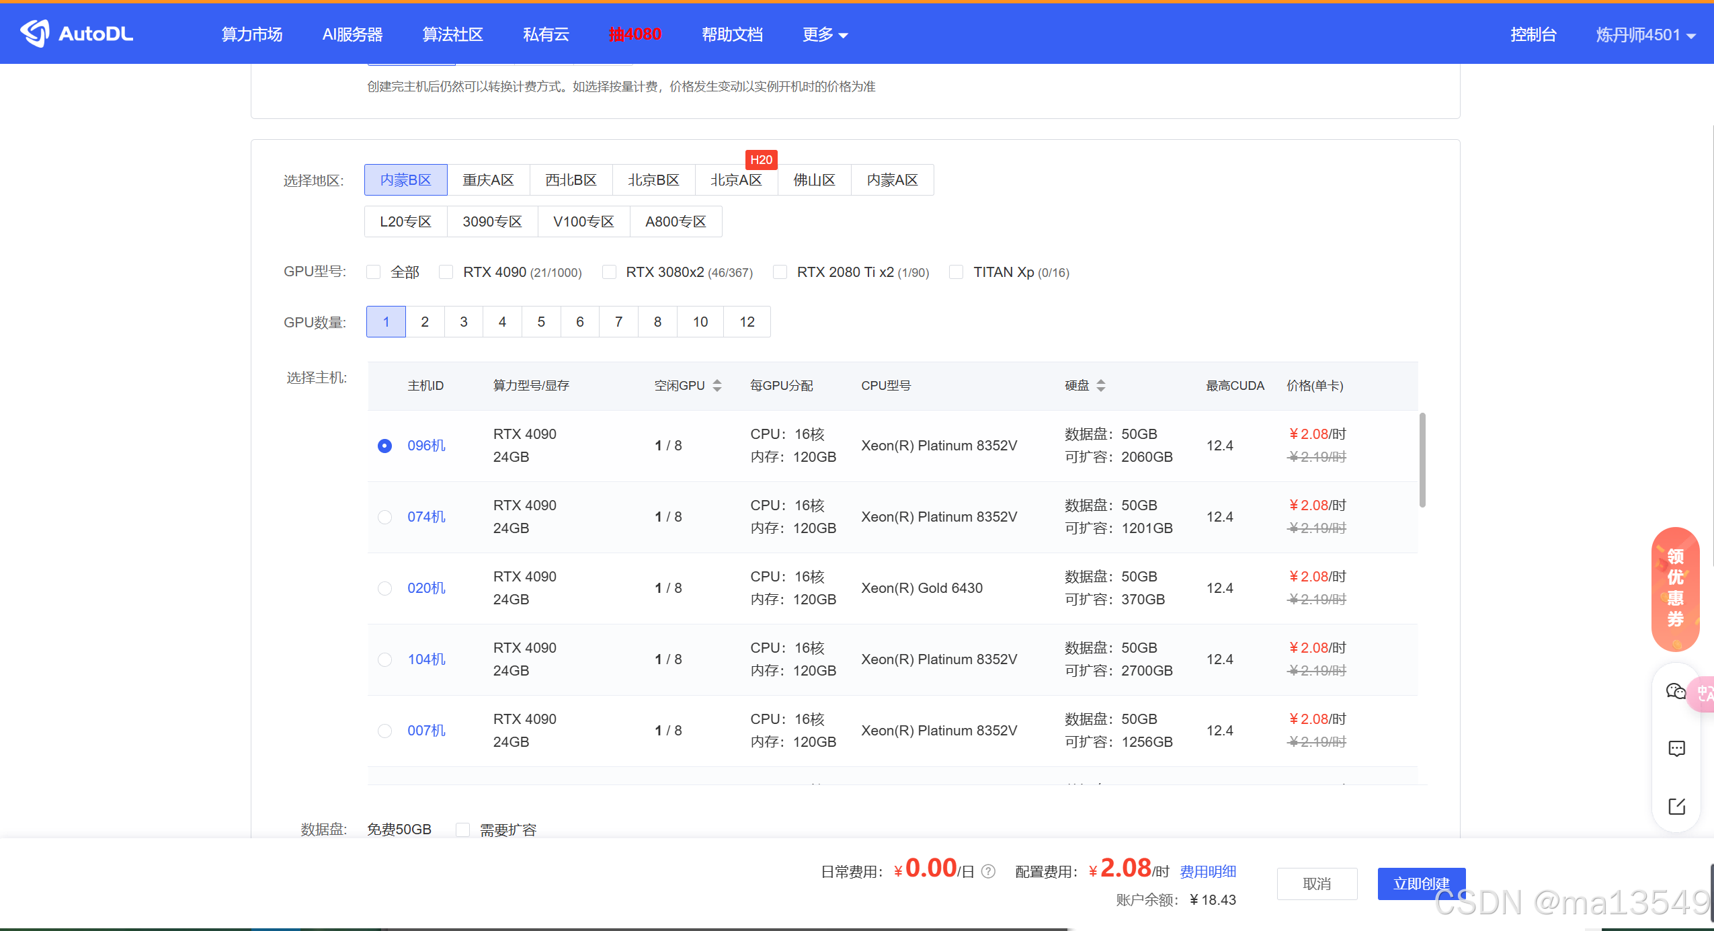The height and width of the screenshot is (931, 1714).
Task: Open 算力市场 in the top menu
Action: 252,34
